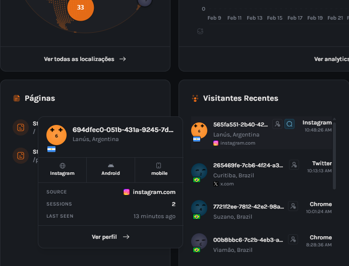The width and height of the screenshot is (349, 266).
Task: Click the x.com referrer text
Action: 227,184
